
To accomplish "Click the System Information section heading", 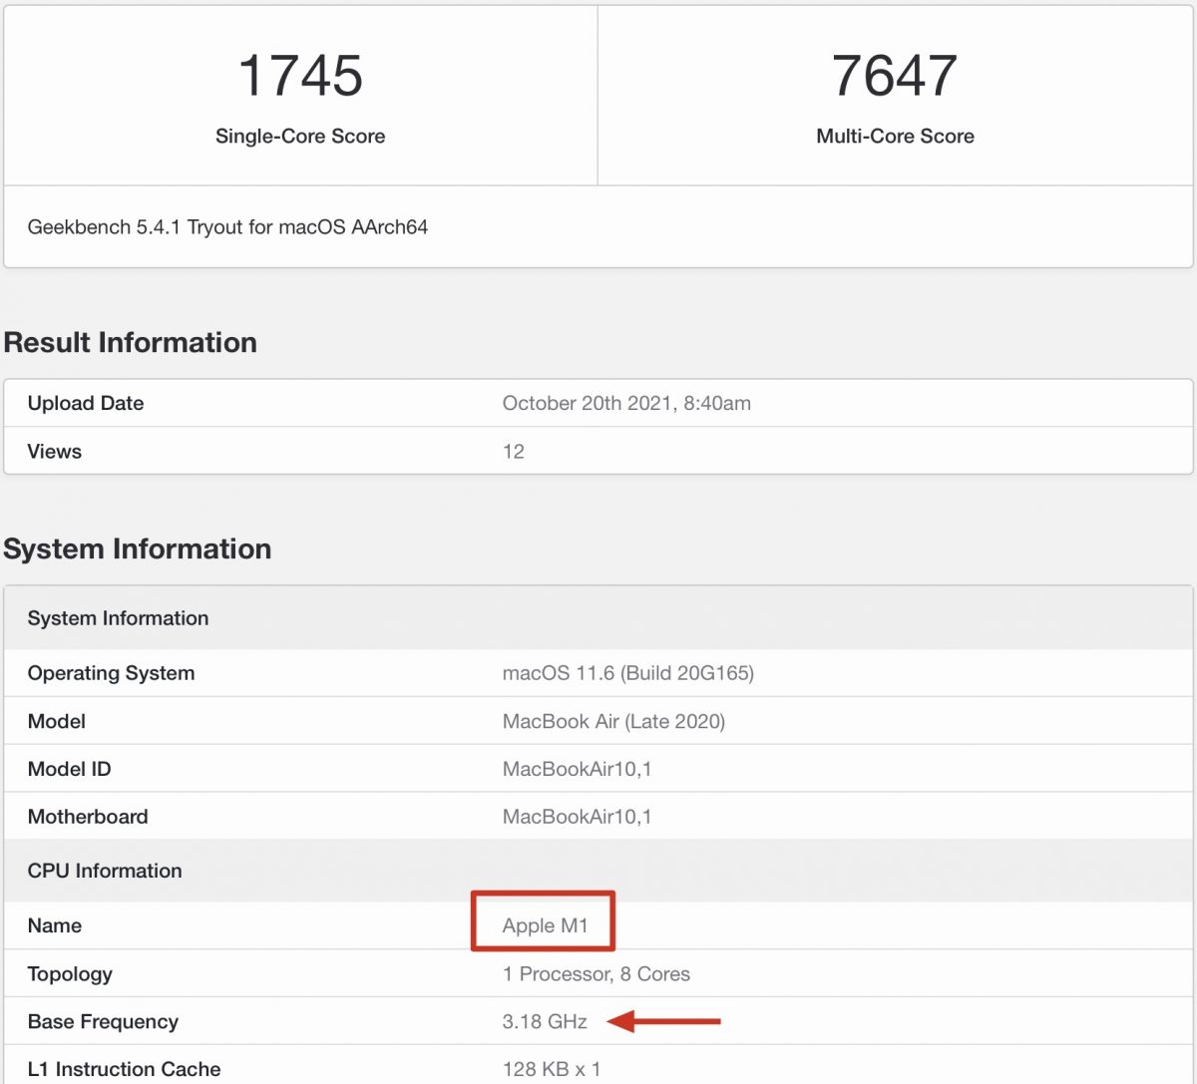I will 138,549.
